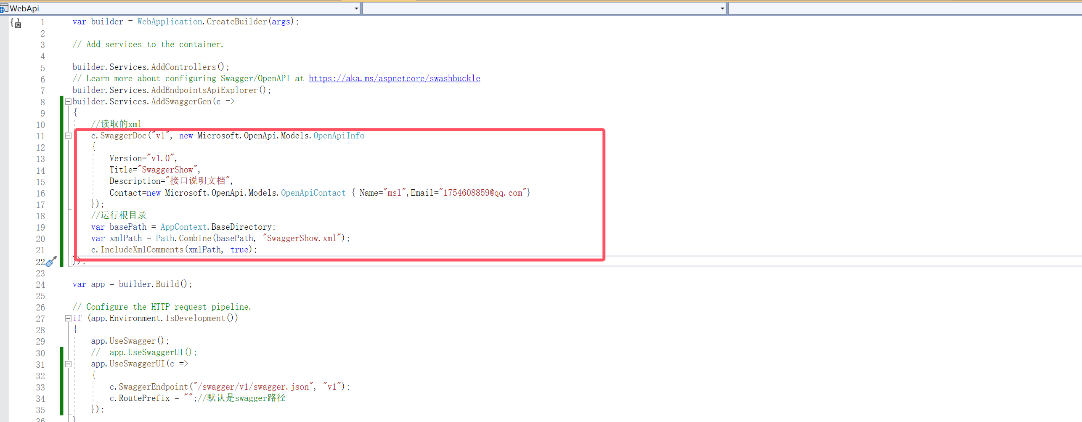
Task: Click the OpenApiInfo type name
Action: click(339, 135)
